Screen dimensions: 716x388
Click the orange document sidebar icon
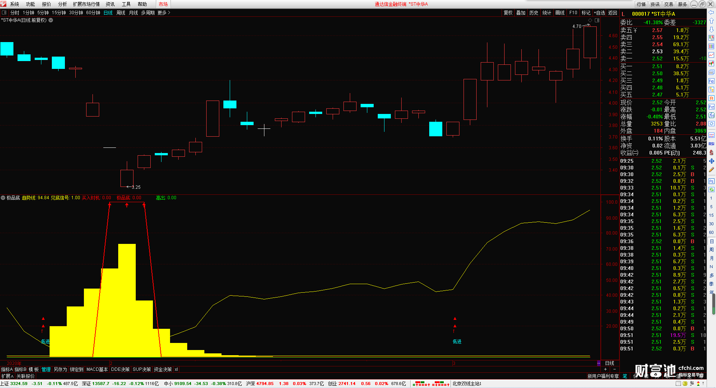(x=712, y=98)
